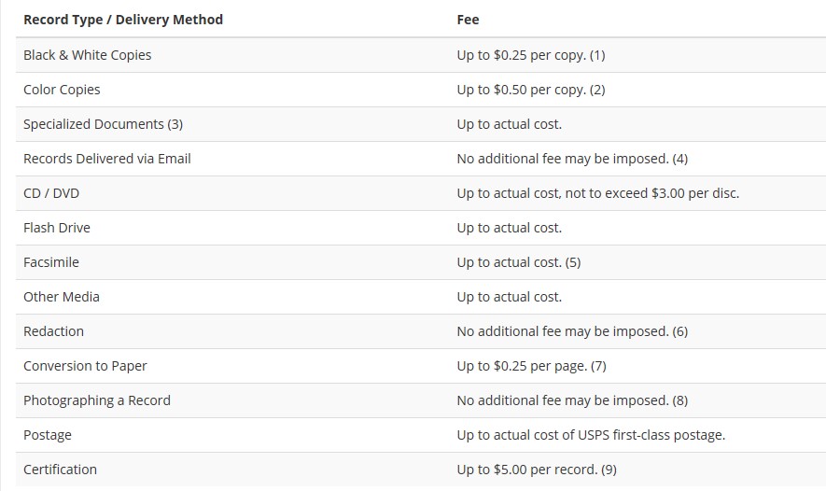Select the "Flash Drive" row label
Viewport: 826px width, 491px height.
[57, 228]
